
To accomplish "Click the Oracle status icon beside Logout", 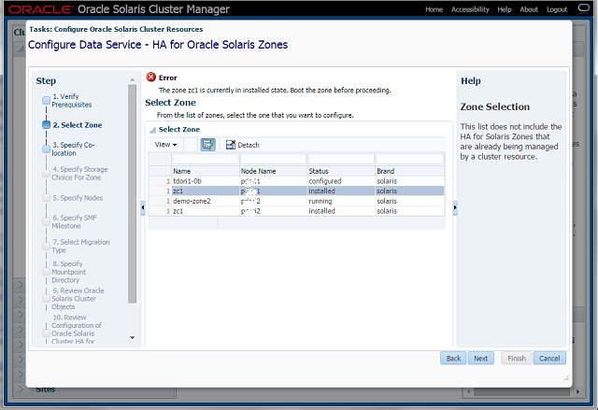I will coord(583,8).
